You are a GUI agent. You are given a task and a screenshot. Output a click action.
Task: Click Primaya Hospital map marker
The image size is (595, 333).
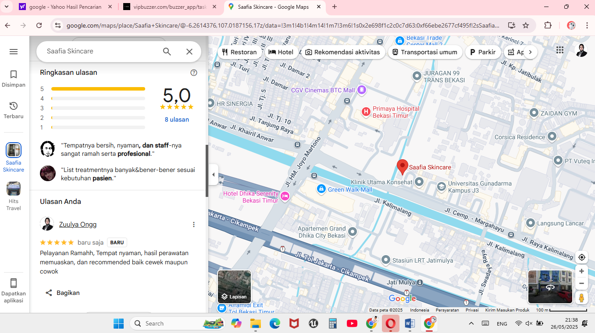pyautogui.click(x=366, y=112)
